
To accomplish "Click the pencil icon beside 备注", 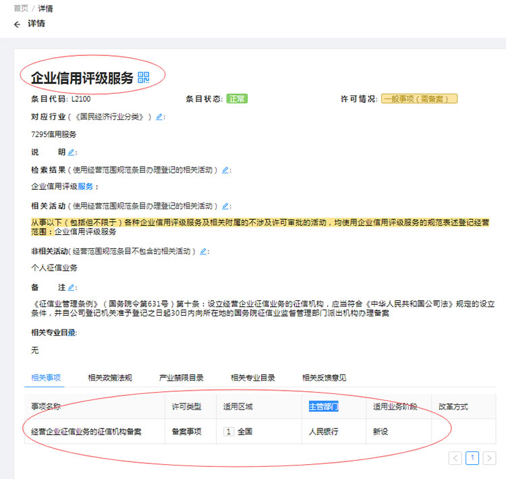I will [x=72, y=287].
